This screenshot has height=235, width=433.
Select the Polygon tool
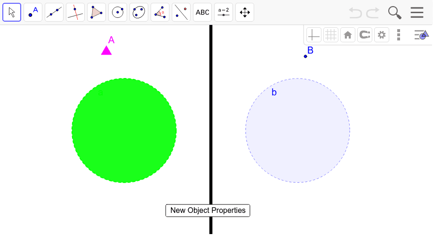(x=96, y=12)
